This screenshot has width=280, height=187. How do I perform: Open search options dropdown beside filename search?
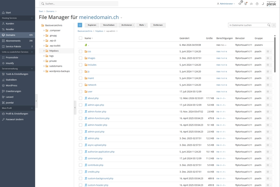click(274, 25)
